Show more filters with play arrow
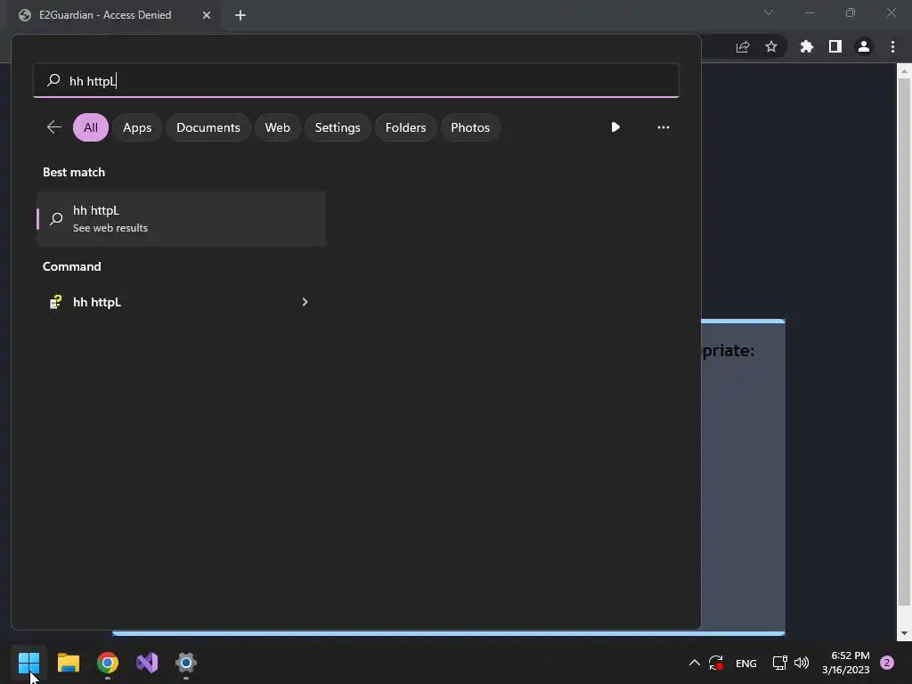 pyautogui.click(x=615, y=126)
